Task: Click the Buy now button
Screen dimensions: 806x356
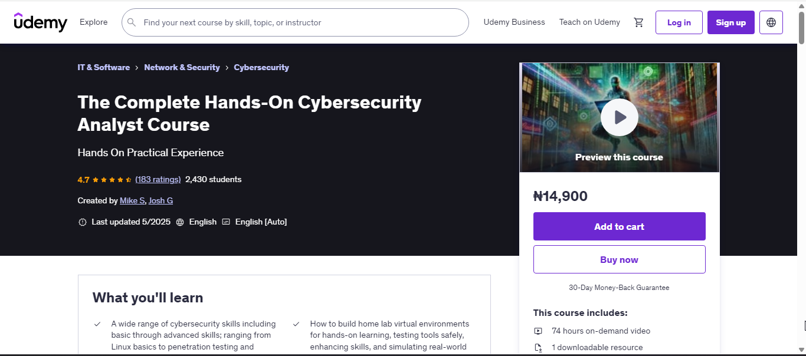Action: 619,259
